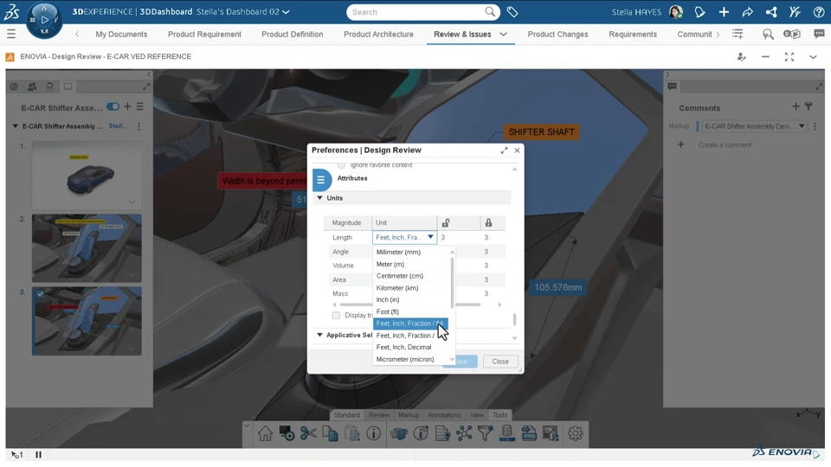The image size is (831, 467).
Task: Collapse the Units section
Action: tap(319, 198)
